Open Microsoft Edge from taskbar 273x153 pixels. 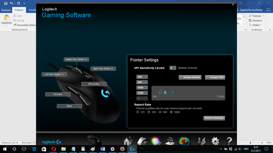34,149
